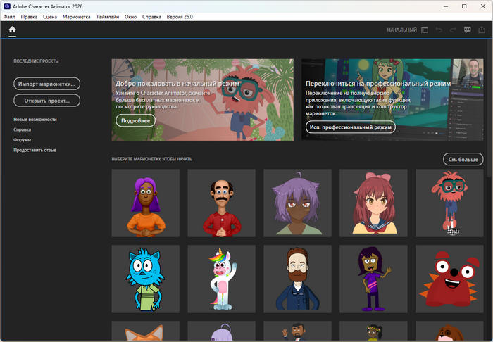Image resolution: width=493 pixels, height=342 pixels.
Task: Click the Home icon in the top bar
Action: coord(12,30)
